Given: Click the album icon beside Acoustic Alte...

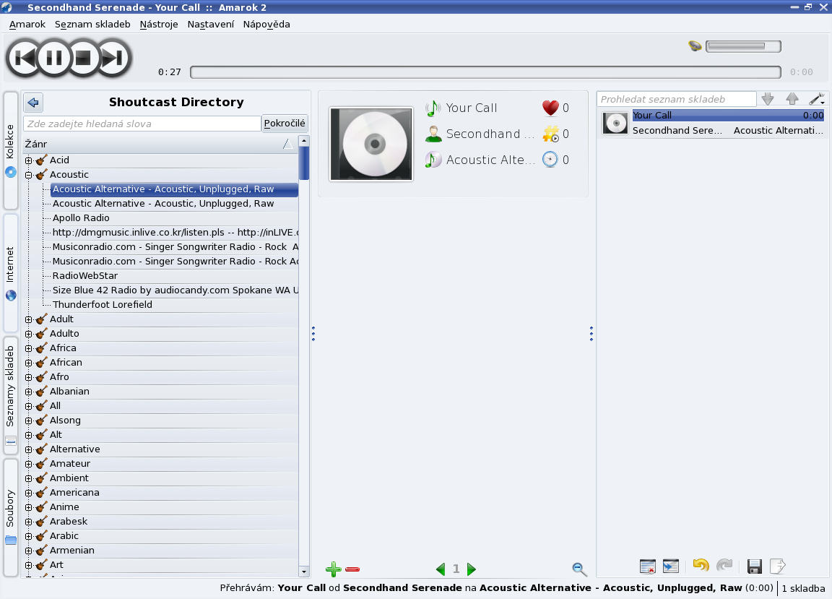Looking at the screenshot, I should tap(433, 159).
